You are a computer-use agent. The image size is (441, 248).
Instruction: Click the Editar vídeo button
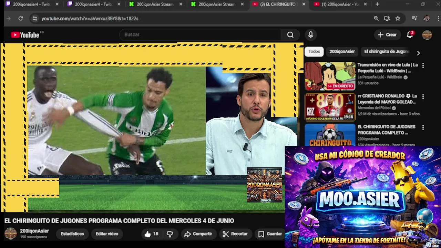pos(107,234)
